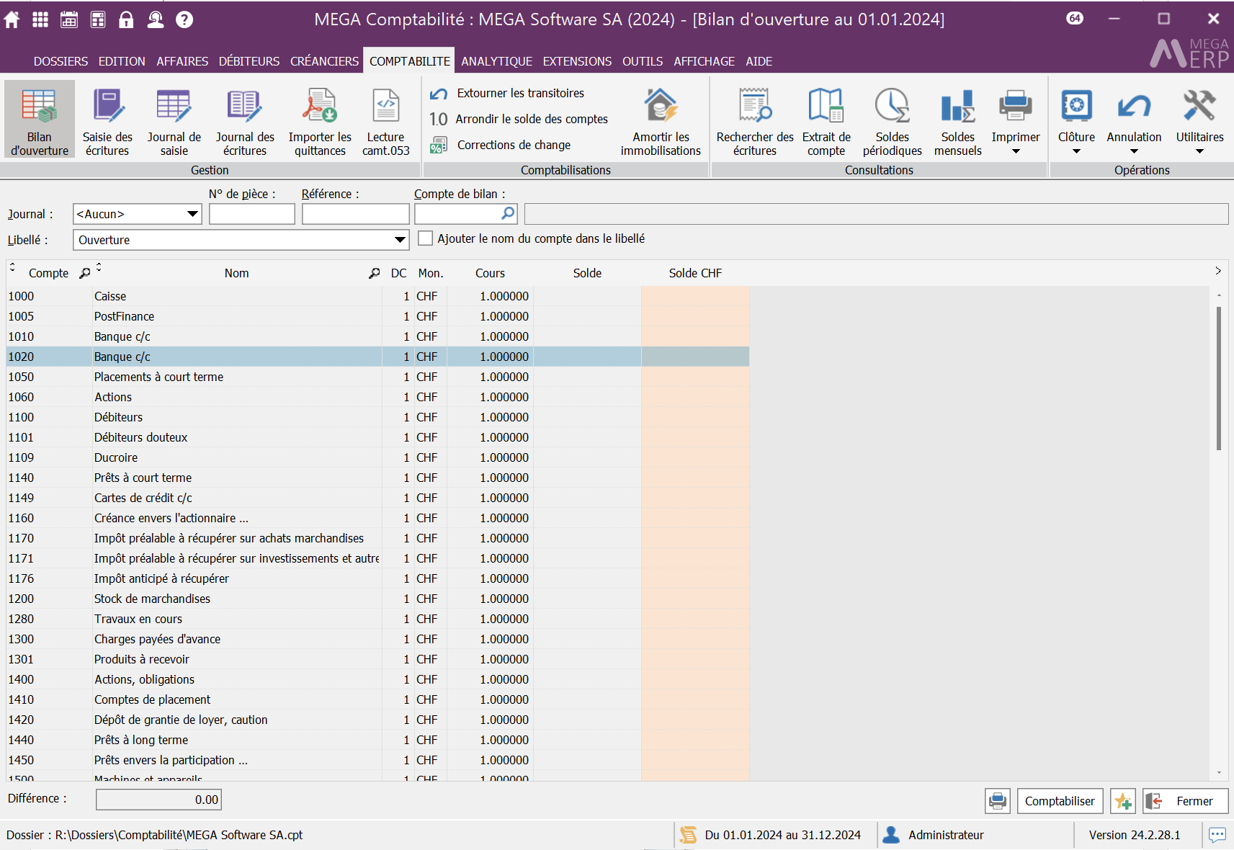Open the OUTILS menu
The width and height of the screenshot is (1234, 850).
643,61
